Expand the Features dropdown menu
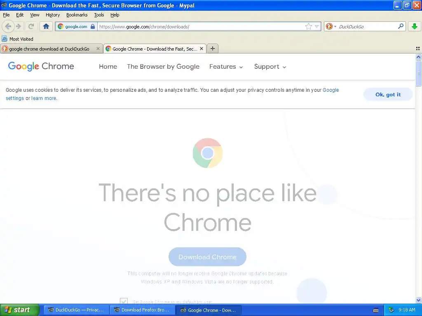 pos(226,67)
